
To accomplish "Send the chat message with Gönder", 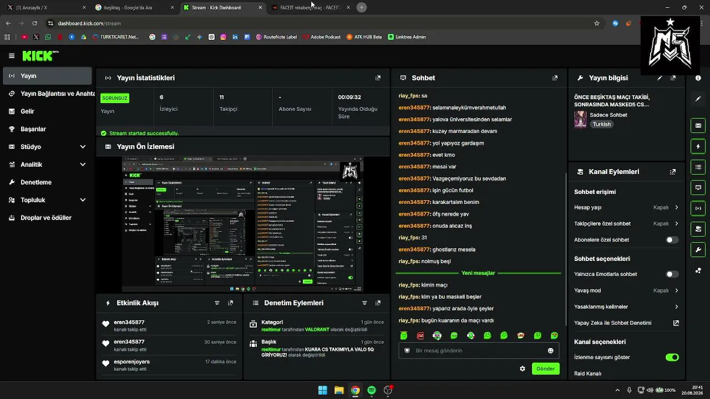I will click(x=545, y=369).
